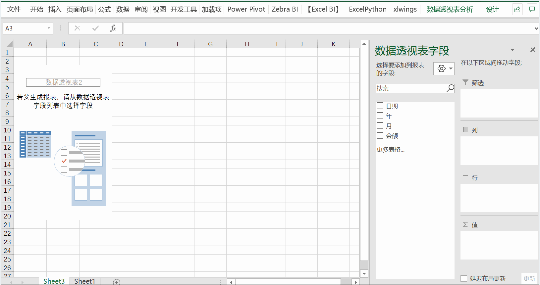Open the Zebra BI tab

point(285,9)
